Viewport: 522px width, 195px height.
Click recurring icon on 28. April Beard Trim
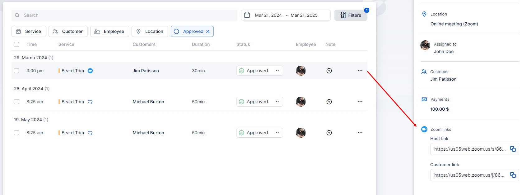(90, 102)
